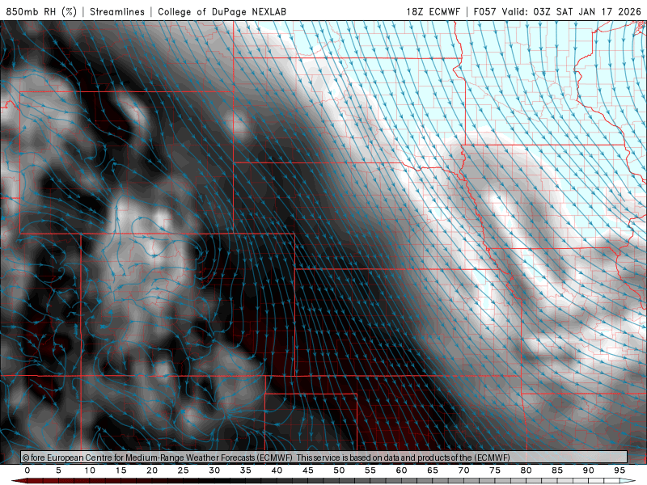
Task: Click the "F057" forecast hour label
Action: pos(484,11)
